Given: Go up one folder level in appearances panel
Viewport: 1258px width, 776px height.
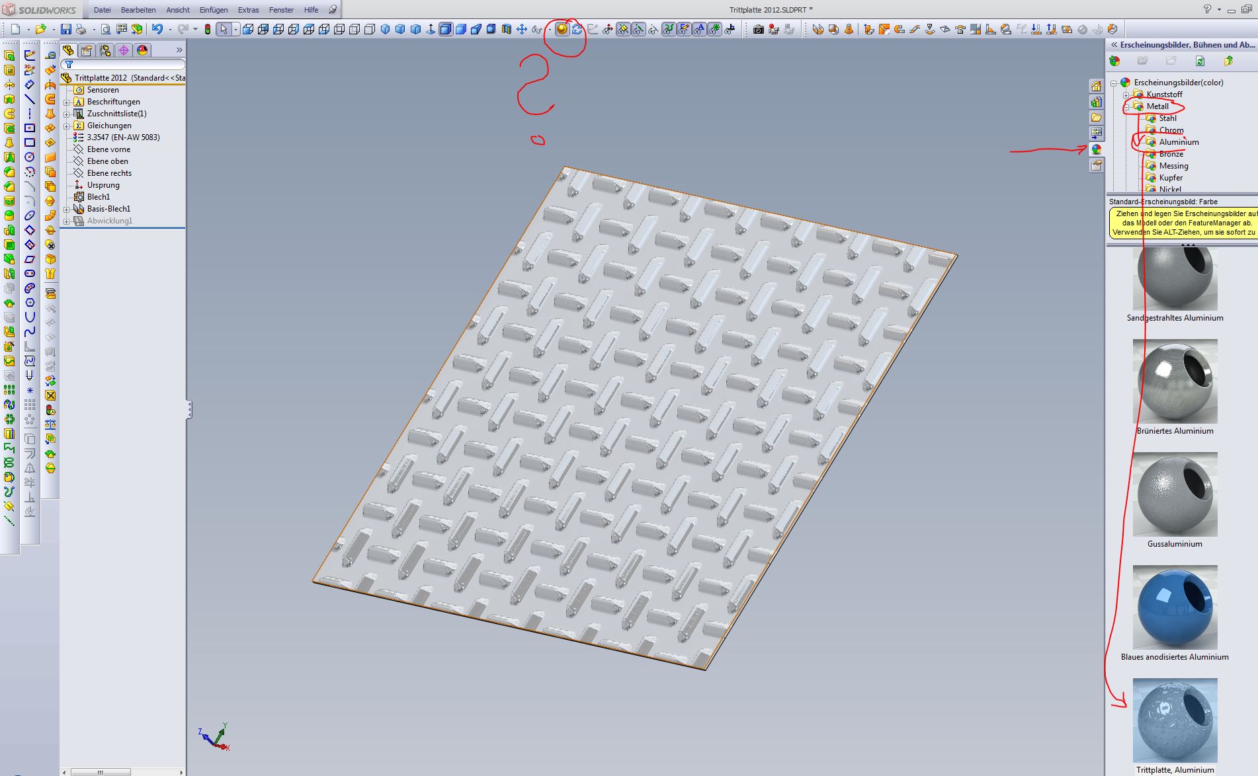Looking at the screenshot, I should click(1228, 61).
